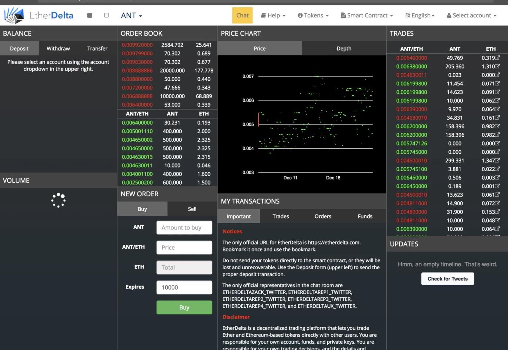Open the Trades transactions tab
The height and width of the screenshot is (350, 508).
pyautogui.click(x=281, y=216)
